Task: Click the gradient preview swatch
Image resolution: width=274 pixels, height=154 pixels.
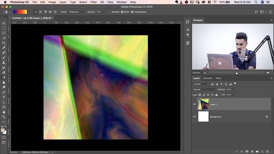Action: click(20, 12)
